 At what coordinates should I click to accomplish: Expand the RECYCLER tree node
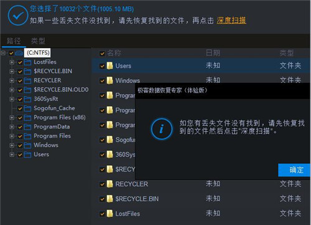(x=12, y=80)
